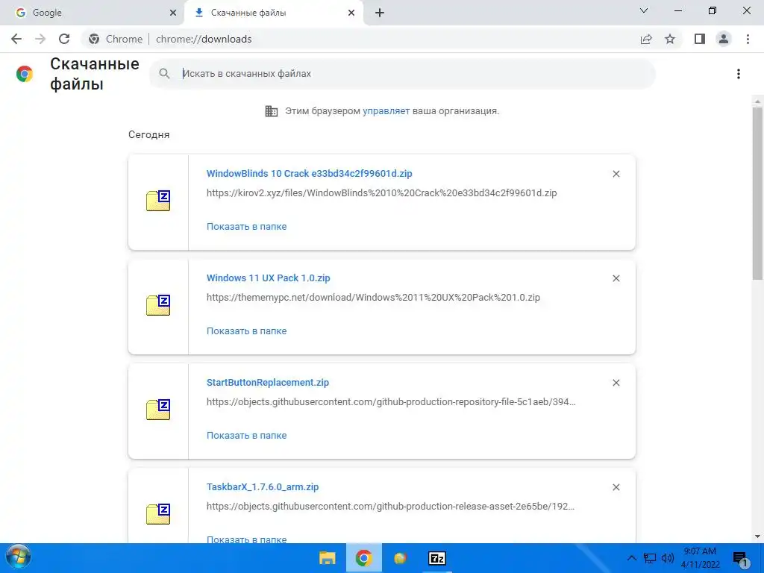764x573 pixels.
Task: Remove TaskbarX_1.7.6.0_arm.zip entry
Action: pyautogui.click(x=616, y=487)
